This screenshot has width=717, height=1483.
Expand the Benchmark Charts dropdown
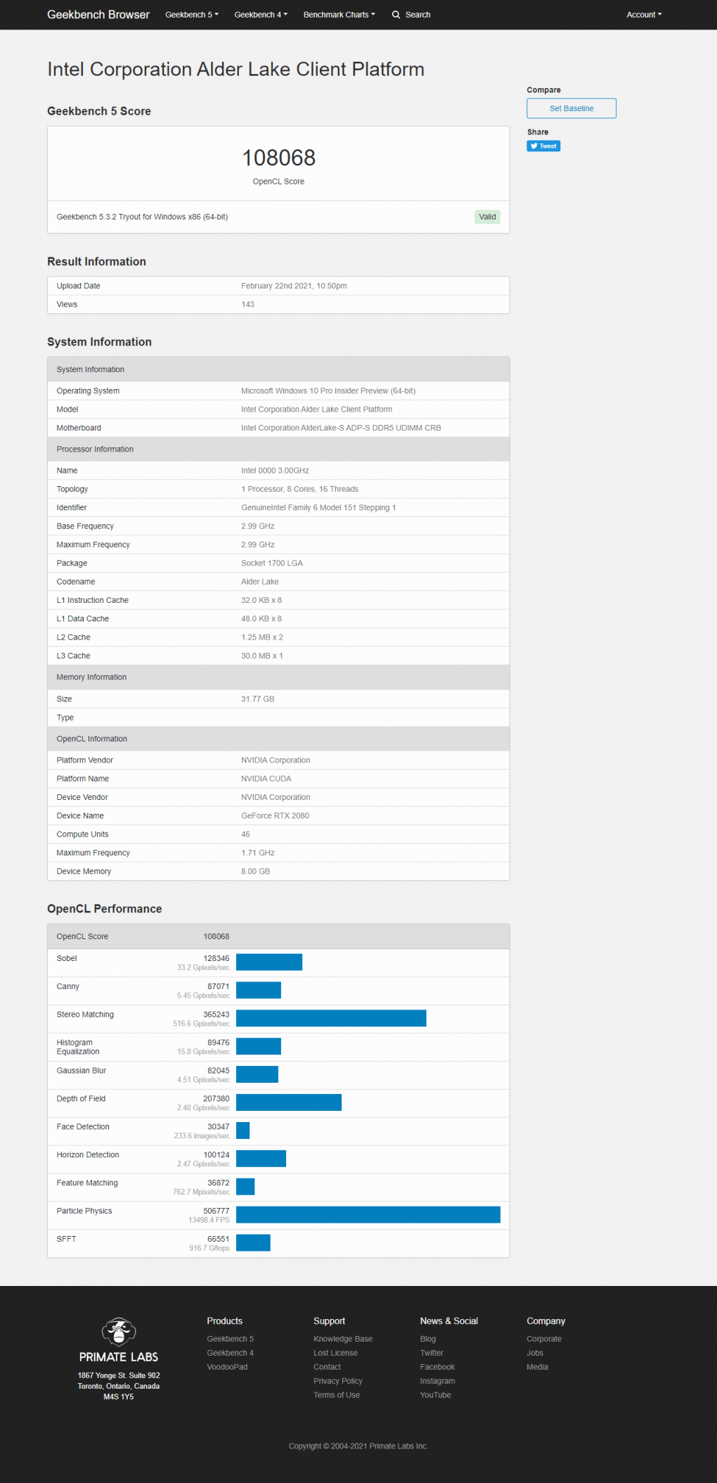[339, 15]
